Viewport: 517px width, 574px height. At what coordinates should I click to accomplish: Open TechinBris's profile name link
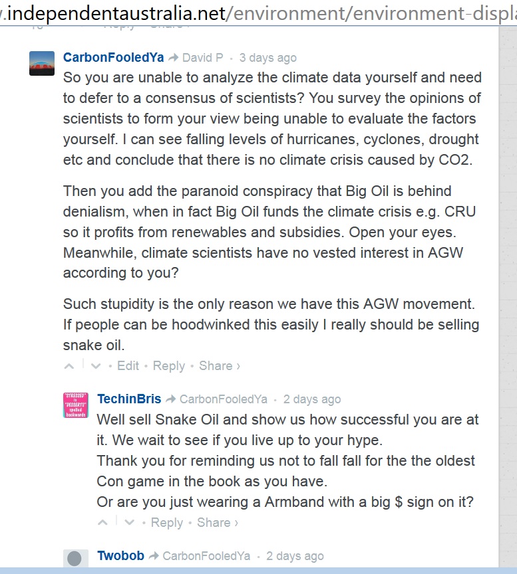point(129,399)
